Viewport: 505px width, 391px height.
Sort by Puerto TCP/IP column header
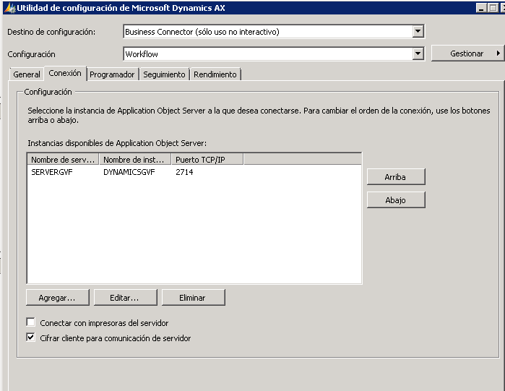click(207, 160)
